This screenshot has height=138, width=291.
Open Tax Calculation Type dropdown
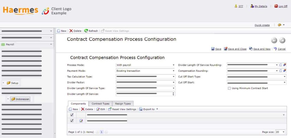[174, 77]
